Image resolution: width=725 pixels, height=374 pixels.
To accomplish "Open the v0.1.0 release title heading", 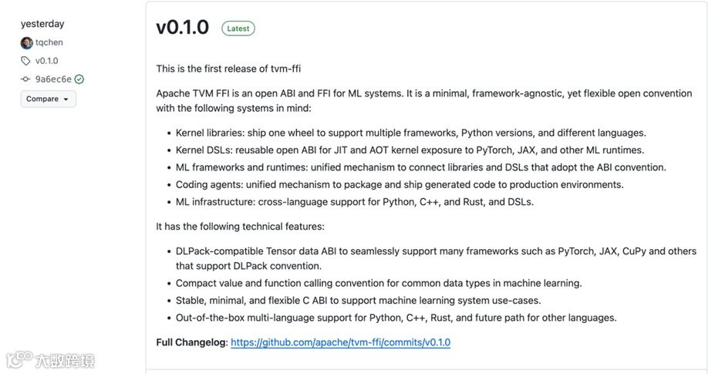I will click(182, 28).
